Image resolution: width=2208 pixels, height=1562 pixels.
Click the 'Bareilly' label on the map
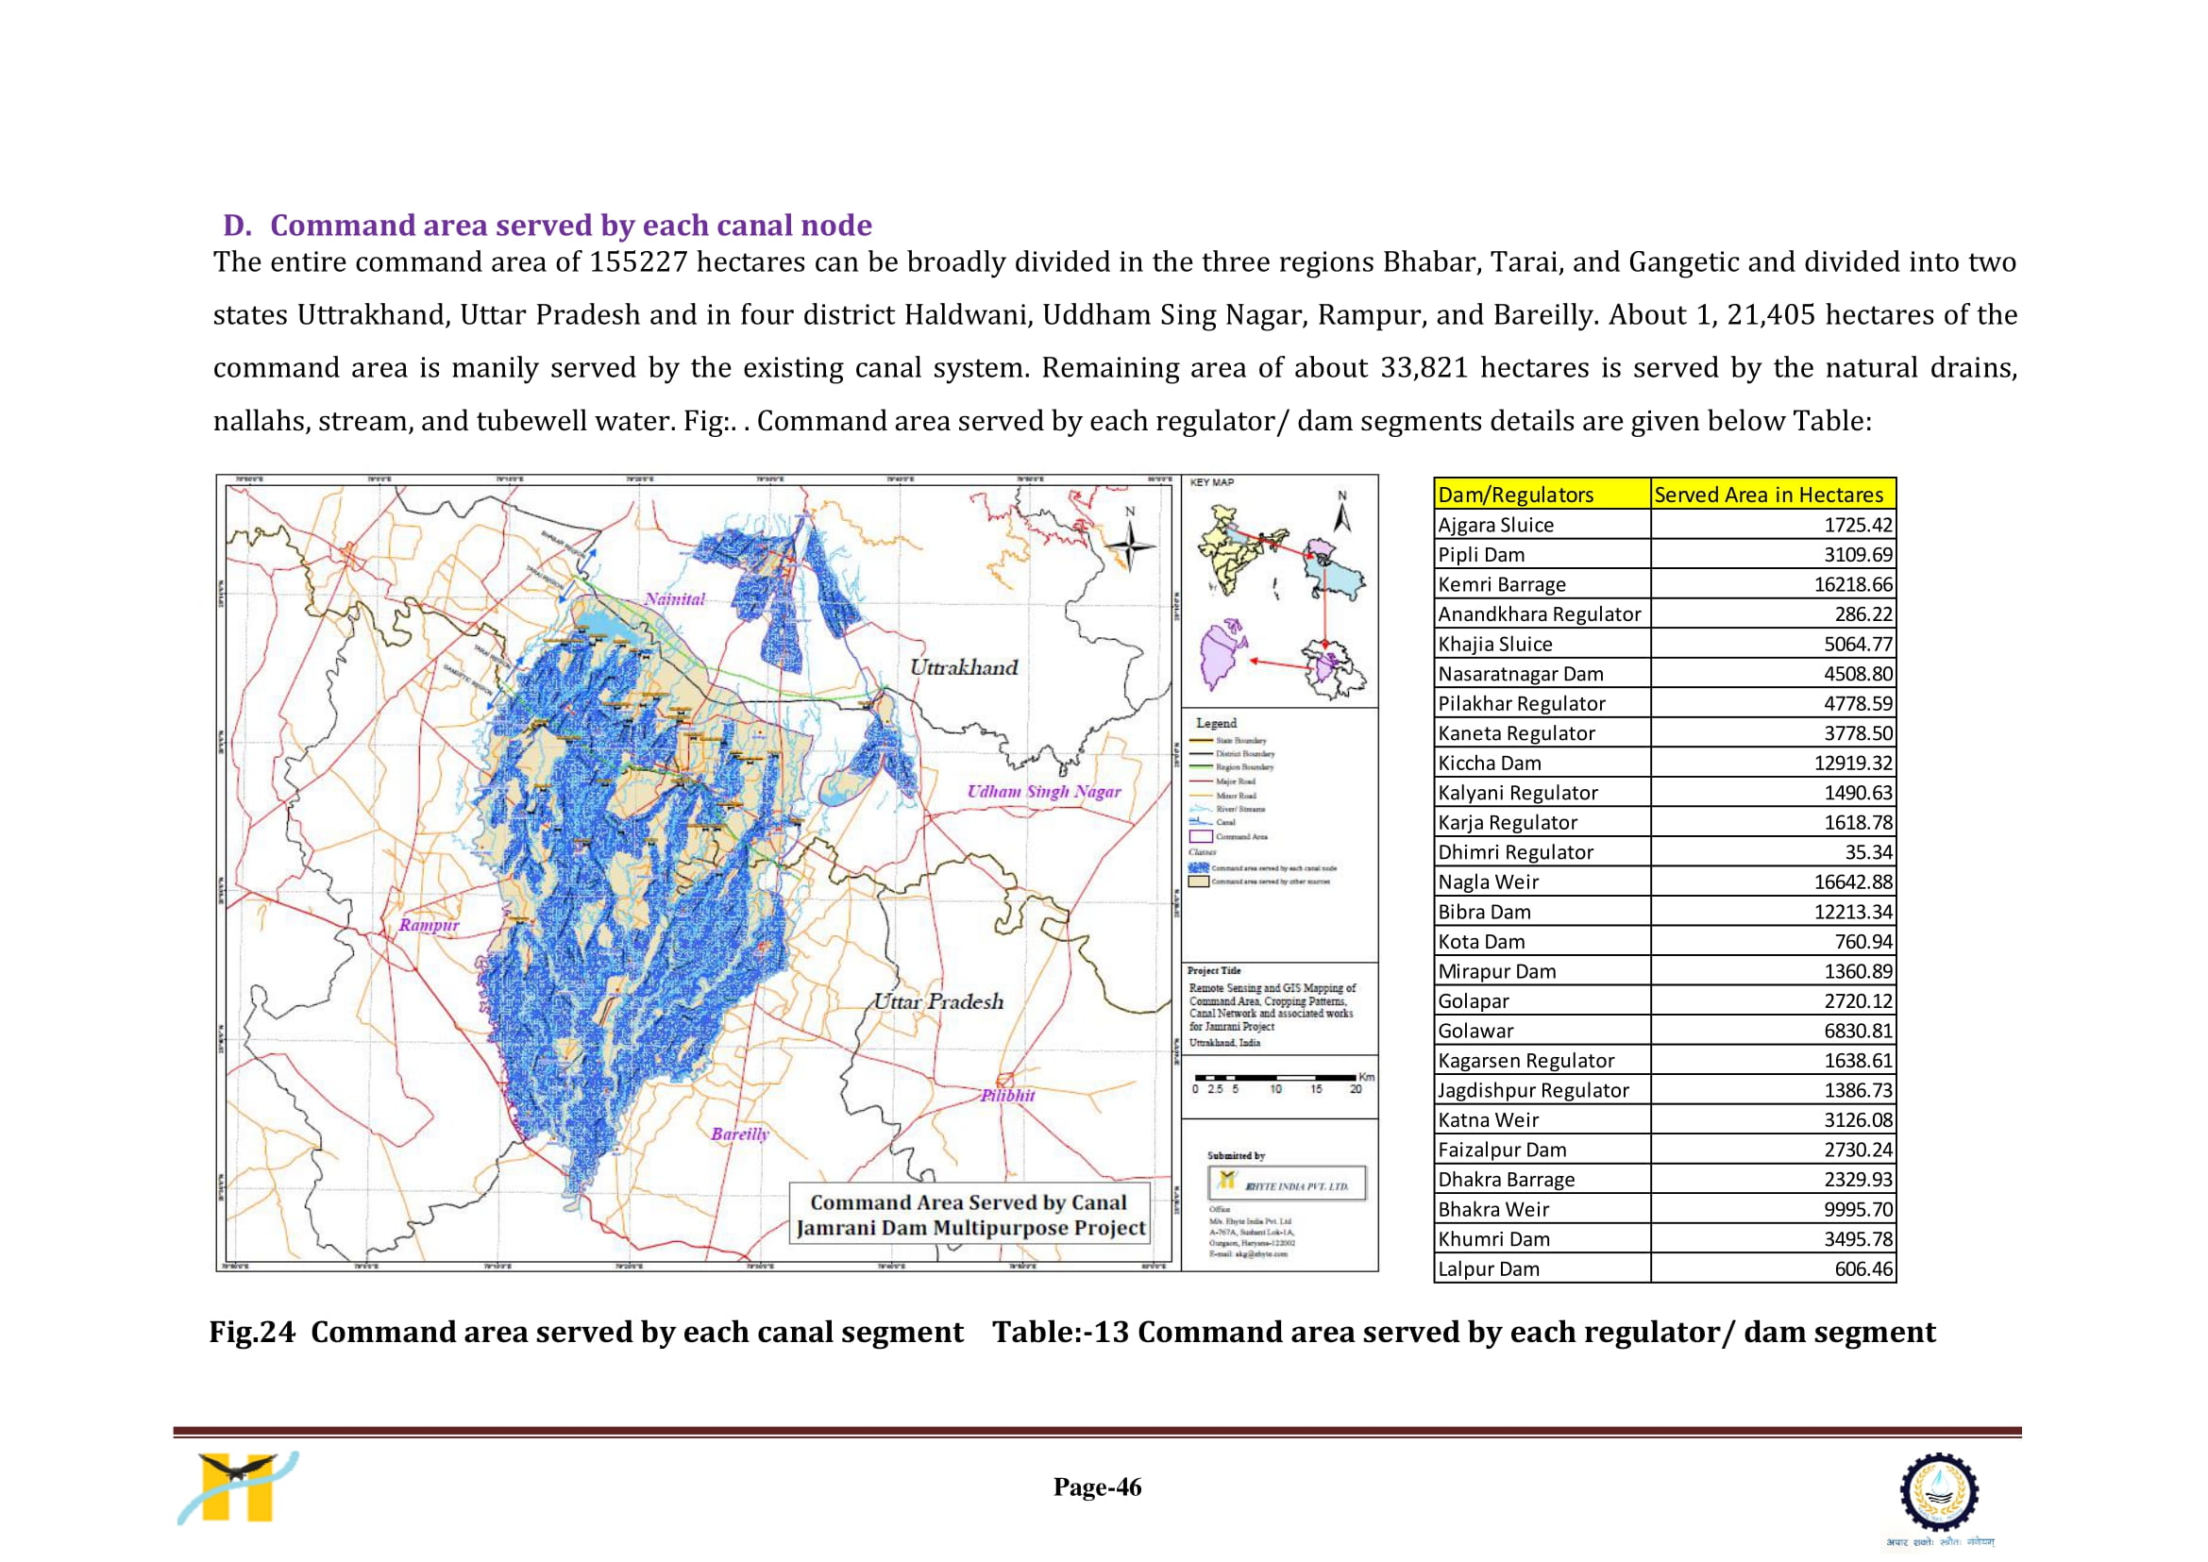pos(740,1135)
